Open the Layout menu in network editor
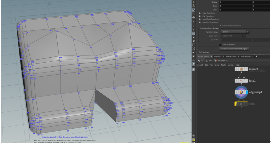The image size is (271, 143). 230,65
